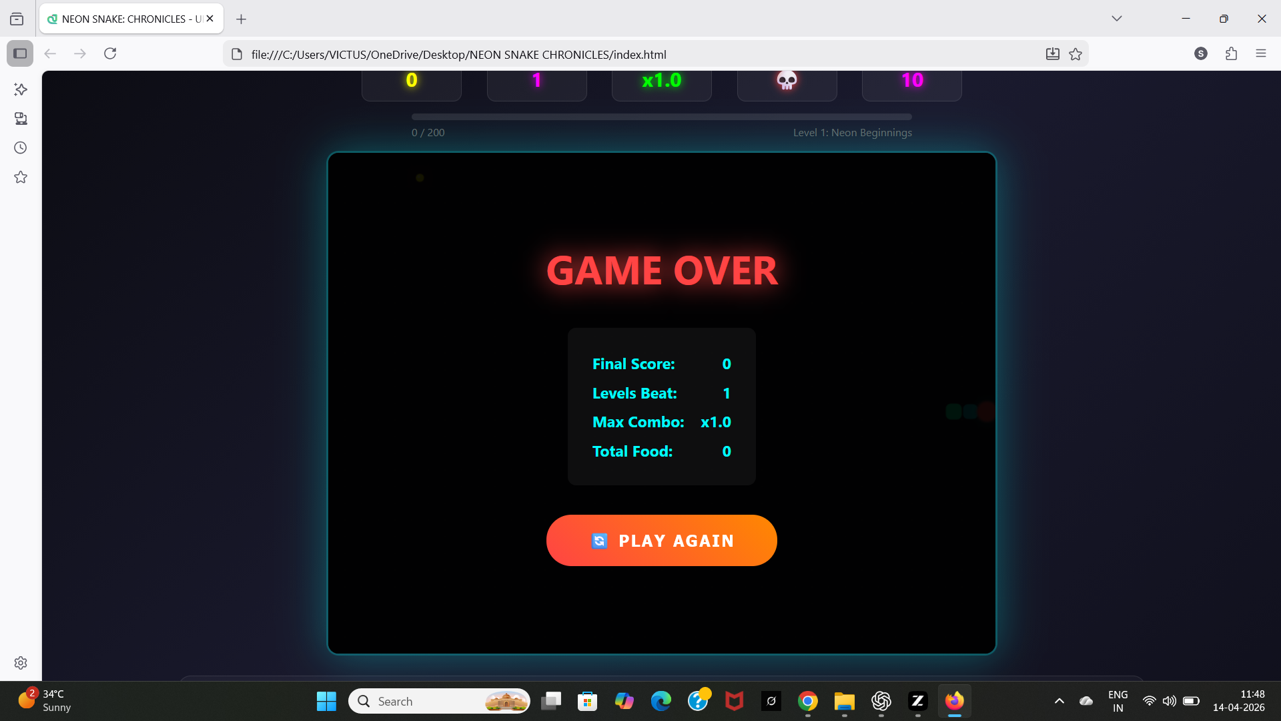This screenshot has width=1281, height=721.
Task: Click the 0 / 200 progress text
Action: (x=428, y=132)
